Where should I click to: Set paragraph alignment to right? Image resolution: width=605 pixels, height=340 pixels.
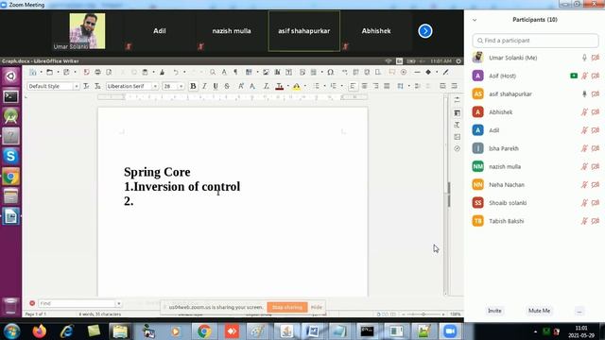375,86
